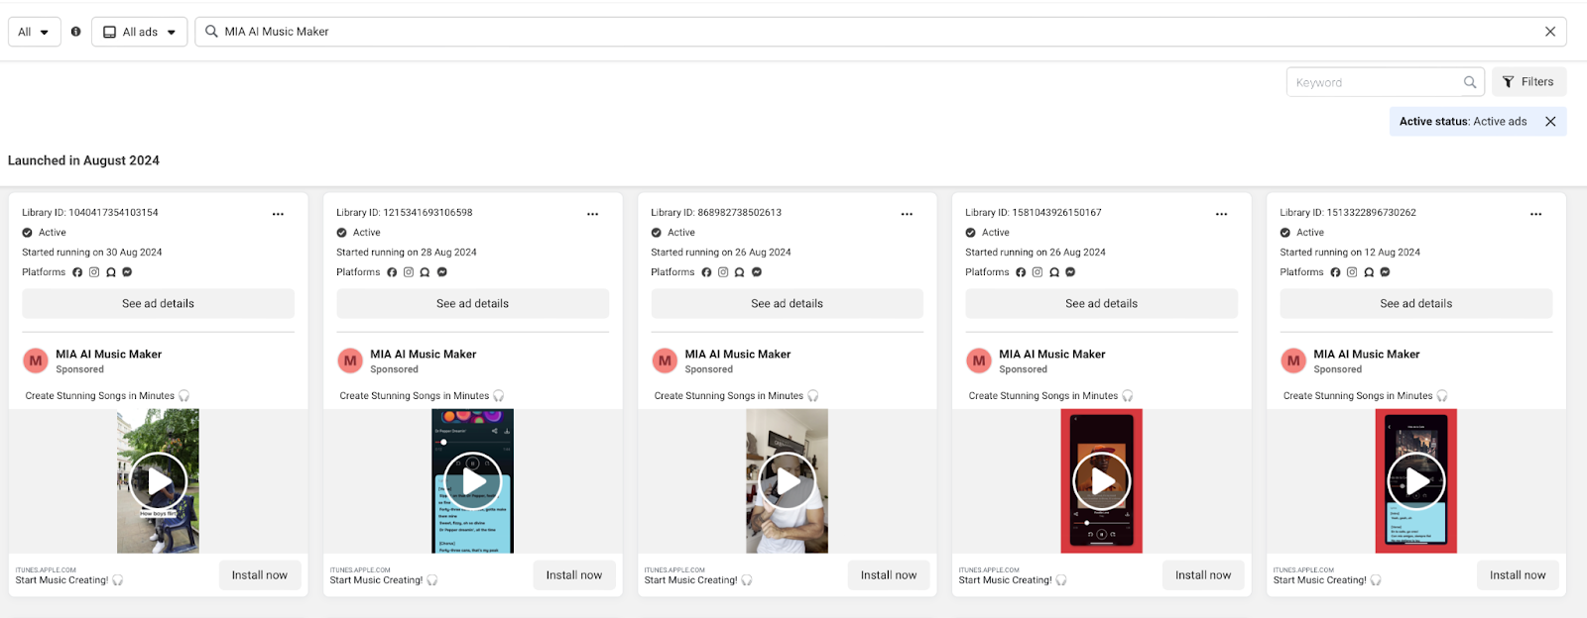This screenshot has width=1587, height=618.
Task: Click Facebook platform icon on ad 868982738502613
Action: tap(706, 272)
